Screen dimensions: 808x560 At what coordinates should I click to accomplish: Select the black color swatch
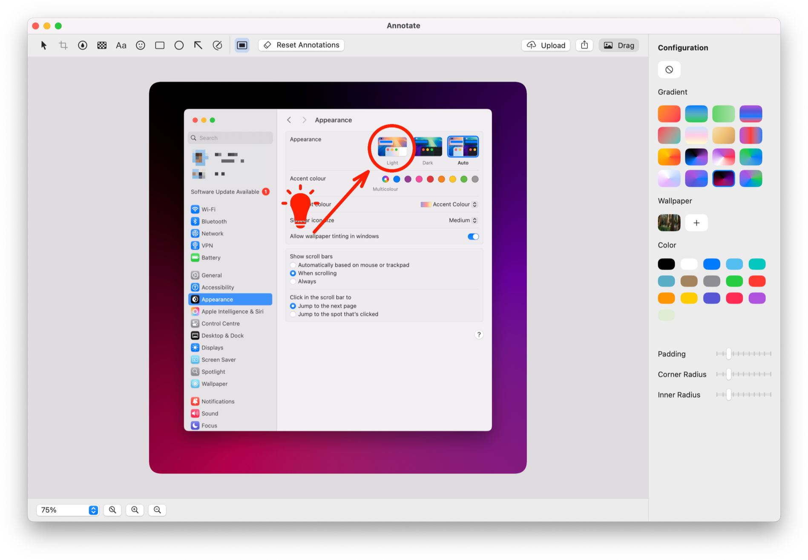point(666,264)
